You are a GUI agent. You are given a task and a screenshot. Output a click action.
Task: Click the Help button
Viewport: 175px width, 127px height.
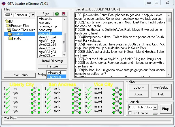161,94
